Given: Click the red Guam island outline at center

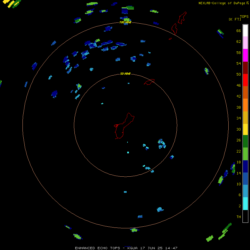Looking at the screenshot, I should (x=124, y=126).
